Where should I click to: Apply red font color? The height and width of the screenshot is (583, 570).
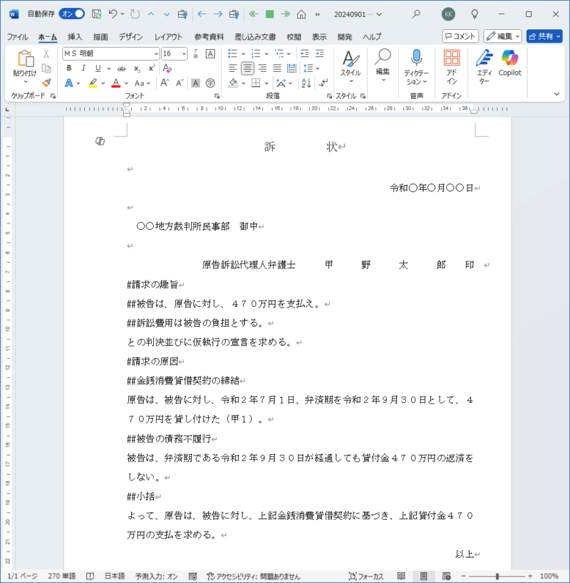[116, 83]
